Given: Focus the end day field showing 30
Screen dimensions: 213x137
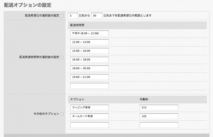Looking at the screenshot, I should click(97, 16).
